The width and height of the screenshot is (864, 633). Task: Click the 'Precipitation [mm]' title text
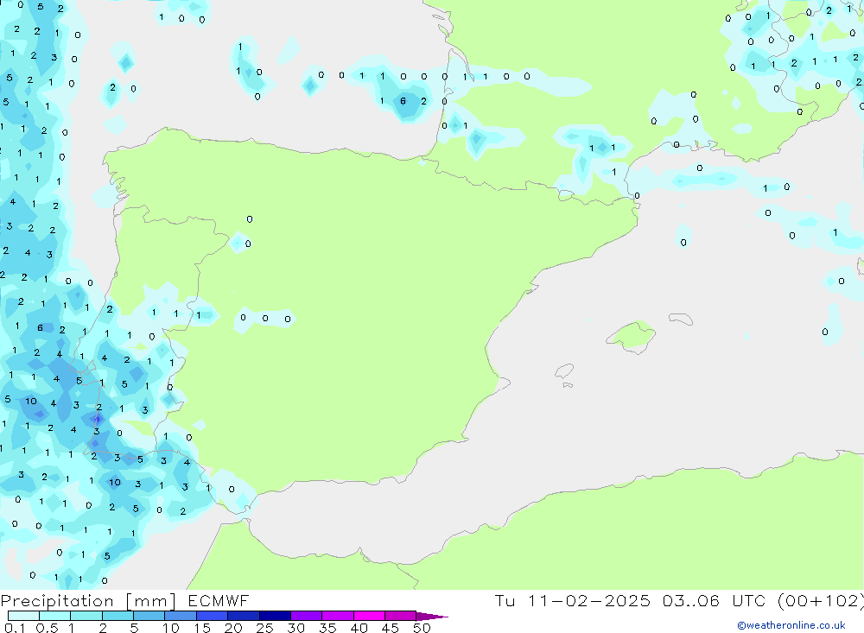tap(89, 601)
